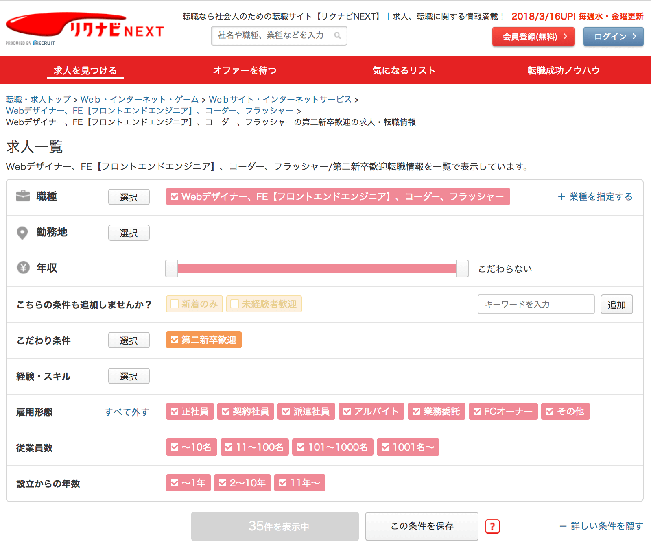
Task: Click the 追加 keyword button
Action: tap(617, 304)
